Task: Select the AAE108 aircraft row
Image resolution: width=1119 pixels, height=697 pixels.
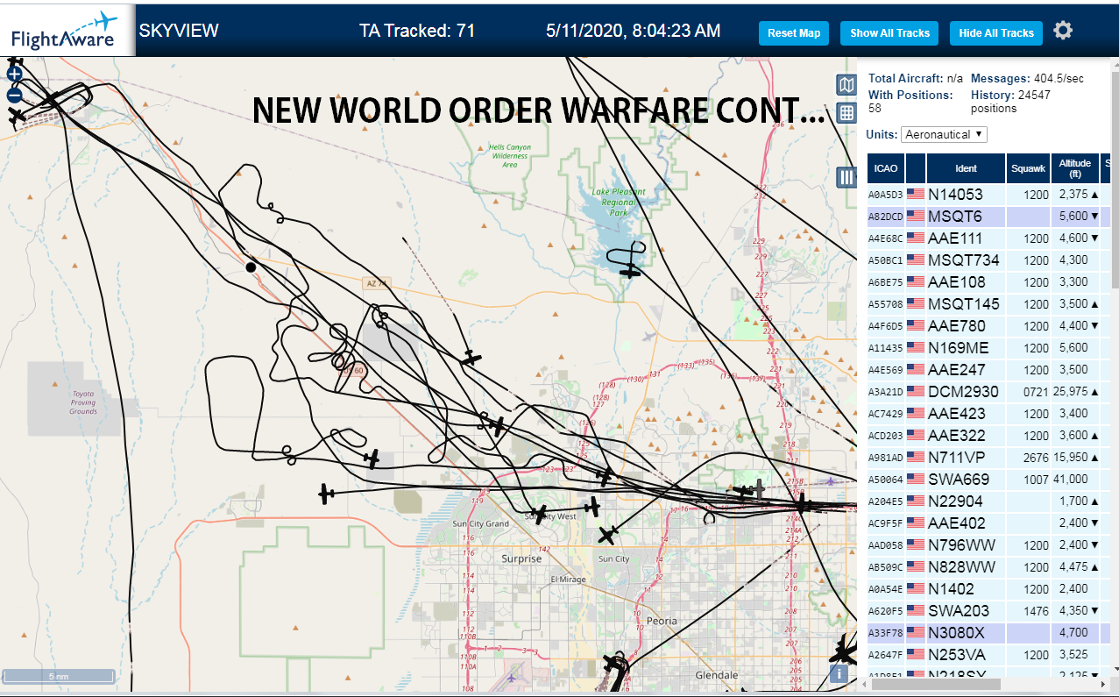Action: [988, 282]
